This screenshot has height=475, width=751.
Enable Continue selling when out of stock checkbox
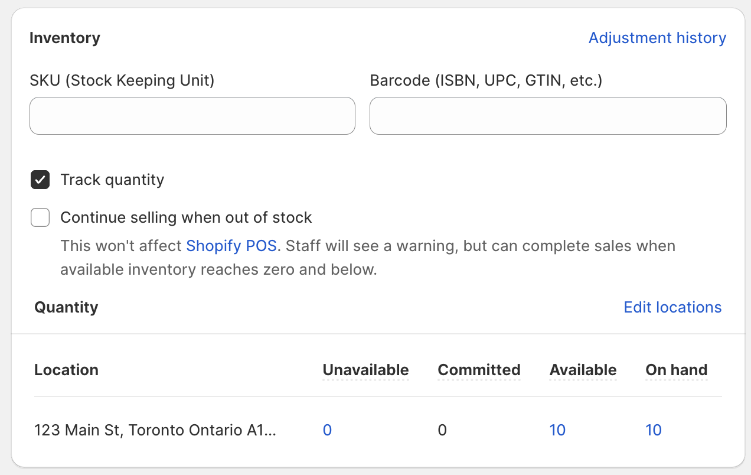(40, 217)
